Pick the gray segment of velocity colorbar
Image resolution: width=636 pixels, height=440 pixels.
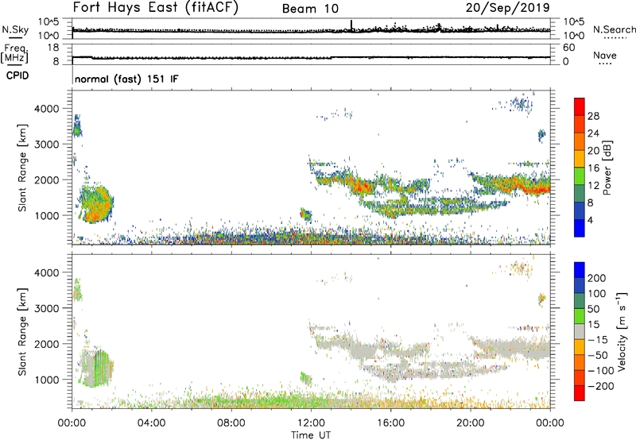click(x=580, y=331)
